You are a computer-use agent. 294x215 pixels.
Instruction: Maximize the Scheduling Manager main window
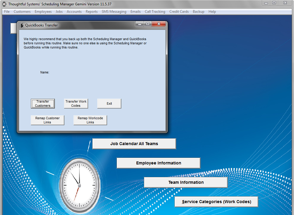tap(274, 3)
